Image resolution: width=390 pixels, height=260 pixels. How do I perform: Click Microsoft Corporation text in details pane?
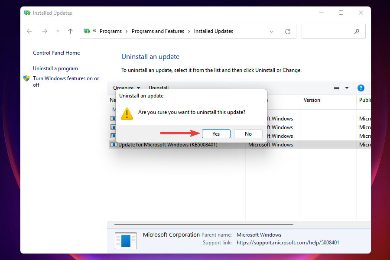(x=171, y=234)
